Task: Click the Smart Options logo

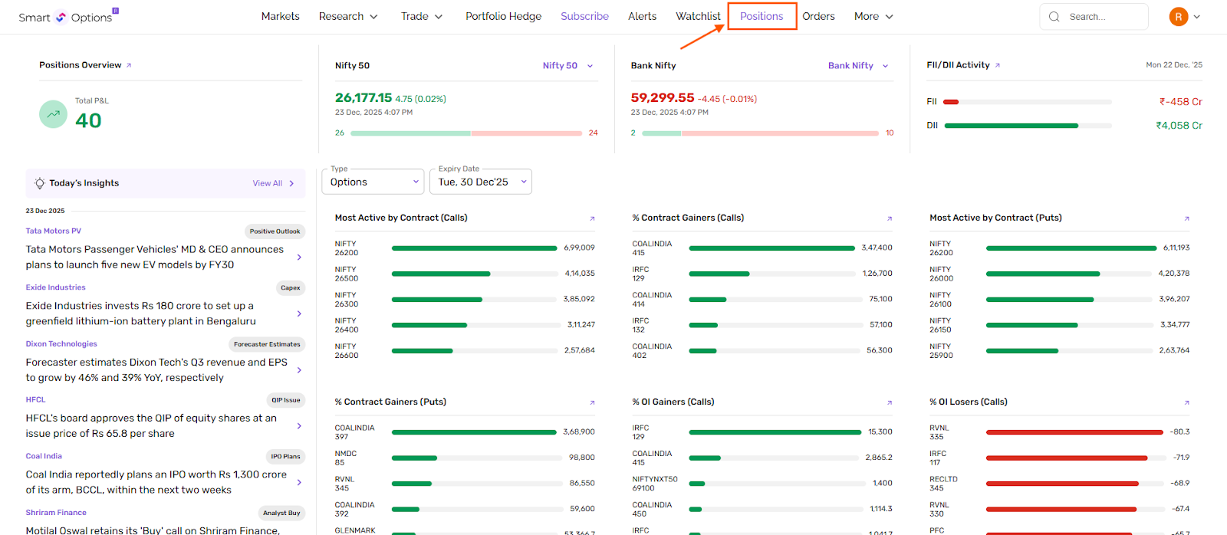Action: [67, 17]
